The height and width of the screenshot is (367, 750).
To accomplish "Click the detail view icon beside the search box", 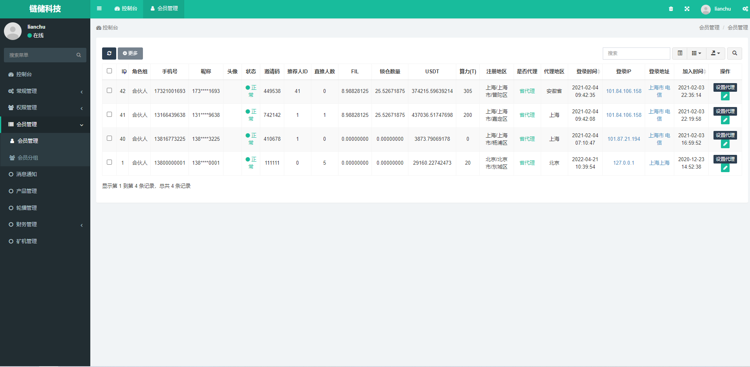I will click(680, 53).
